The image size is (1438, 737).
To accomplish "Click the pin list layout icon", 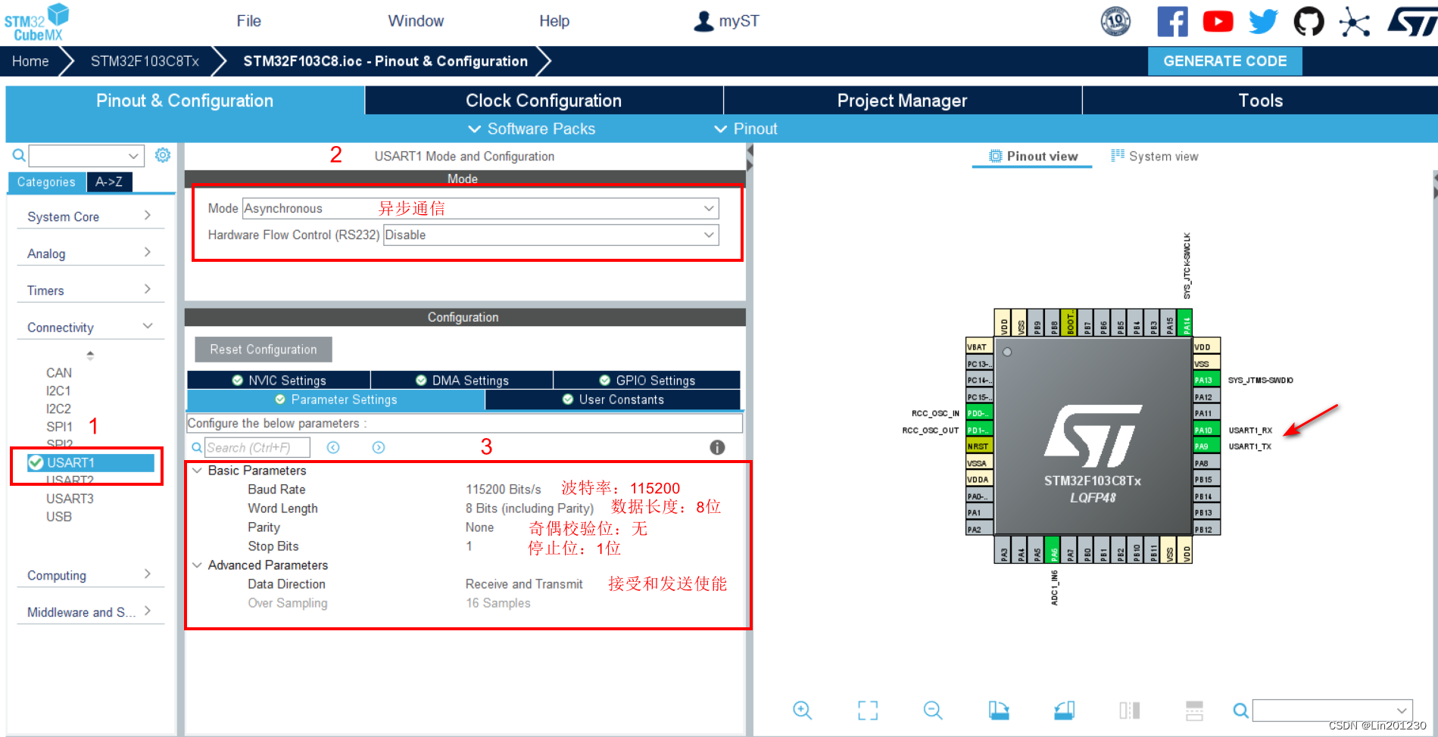I will tap(1194, 710).
